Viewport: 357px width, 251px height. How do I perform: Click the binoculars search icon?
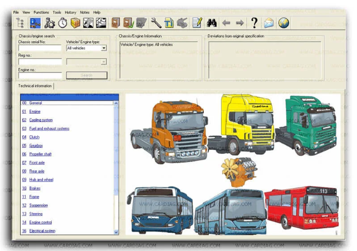coord(212,23)
